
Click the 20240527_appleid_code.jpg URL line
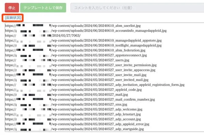(73, 90)
